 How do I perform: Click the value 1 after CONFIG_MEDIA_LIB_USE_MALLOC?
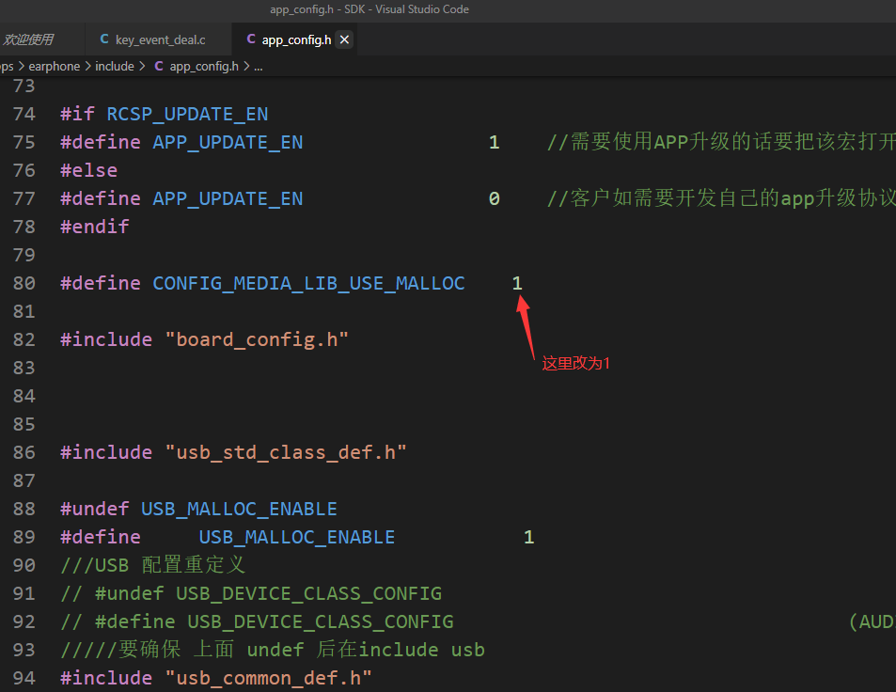[x=517, y=283]
